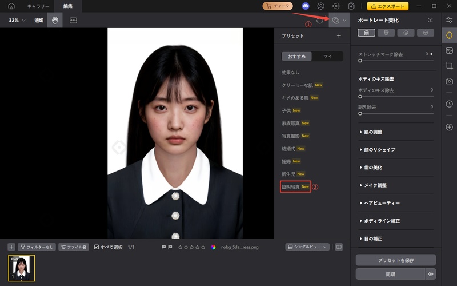Click the add tool circle-plus icon

(x=449, y=127)
